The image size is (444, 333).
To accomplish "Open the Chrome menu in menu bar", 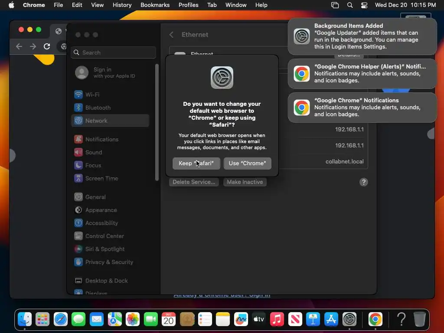I will point(34,5).
